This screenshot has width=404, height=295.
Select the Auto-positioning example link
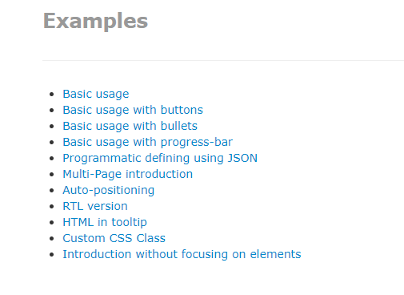109,190
